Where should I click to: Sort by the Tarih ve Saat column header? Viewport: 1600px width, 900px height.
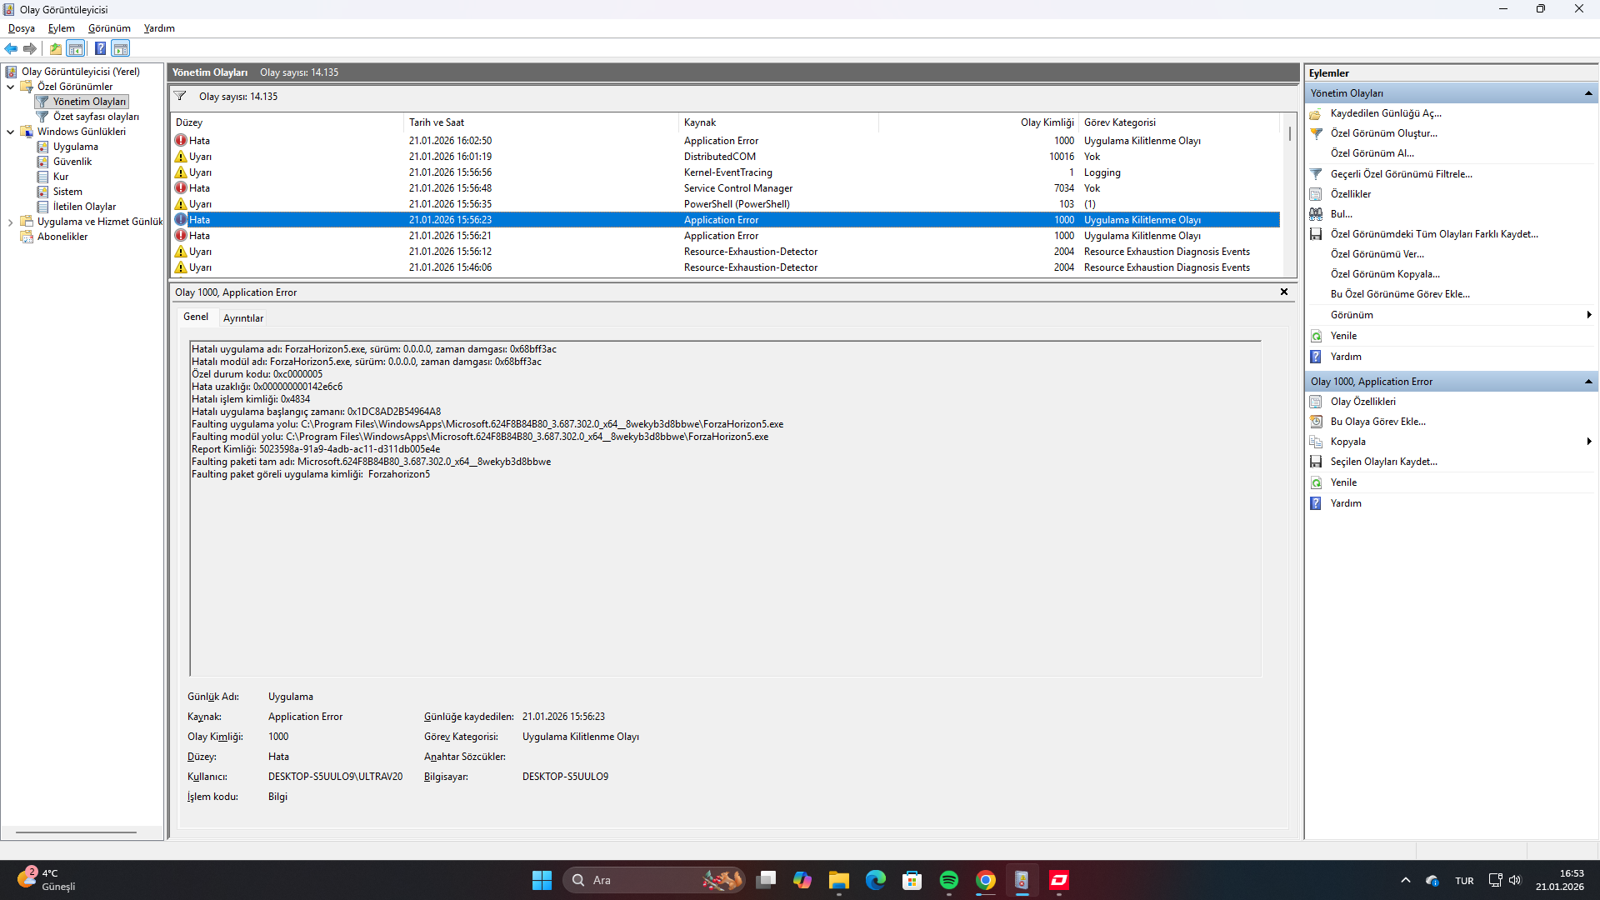coord(542,122)
